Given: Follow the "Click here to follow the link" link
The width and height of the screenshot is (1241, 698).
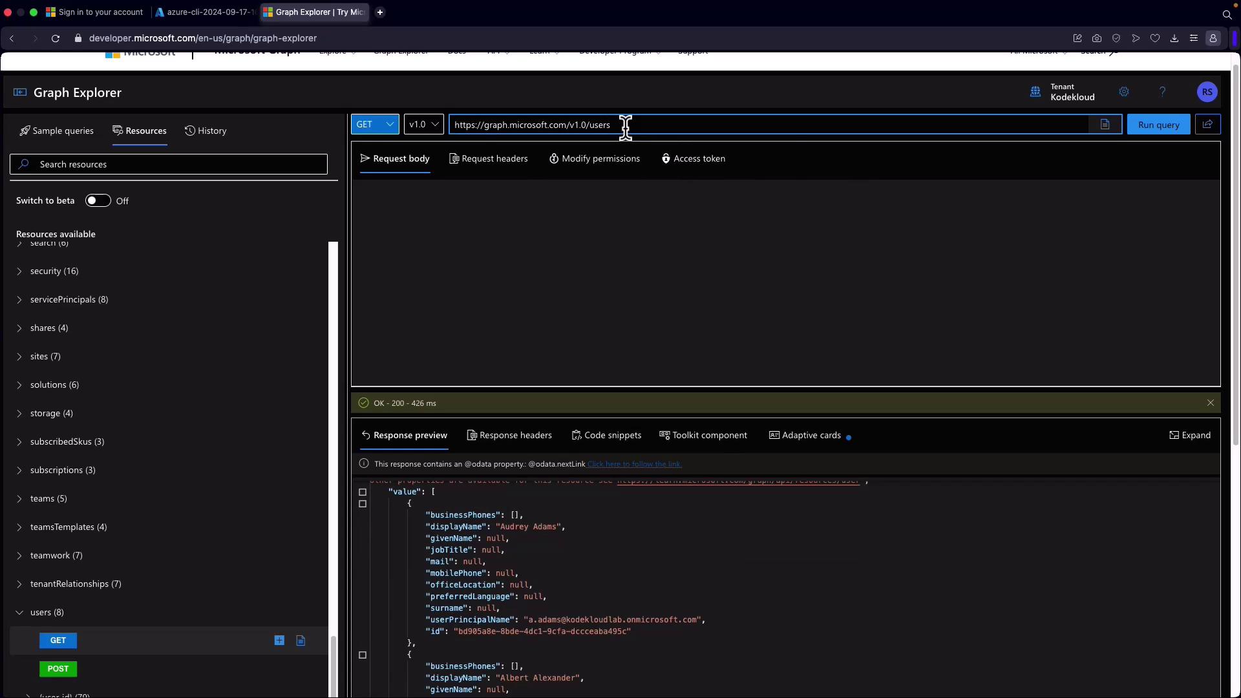Looking at the screenshot, I should coord(634,464).
